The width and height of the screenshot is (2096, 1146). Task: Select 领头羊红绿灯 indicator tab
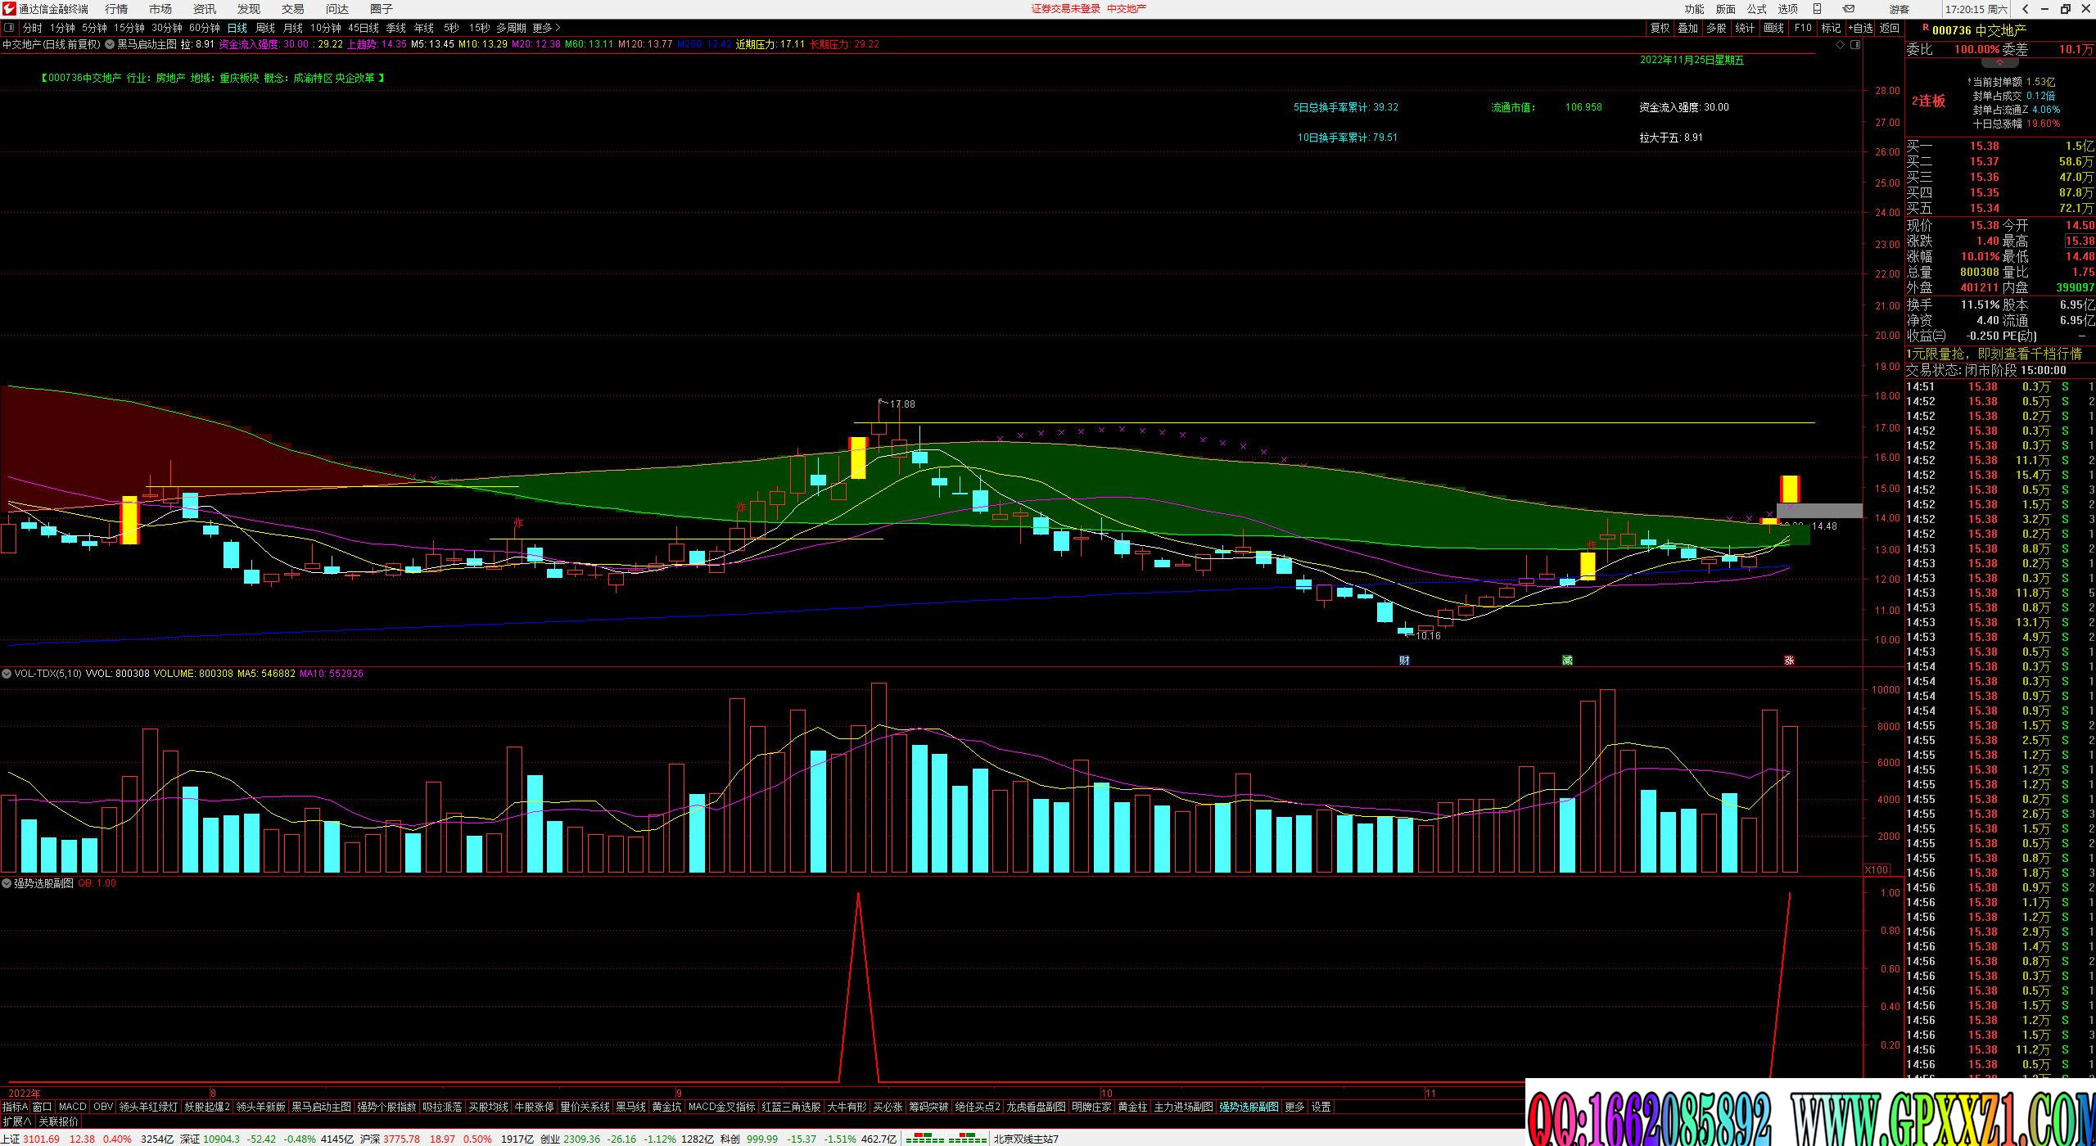tap(148, 1107)
